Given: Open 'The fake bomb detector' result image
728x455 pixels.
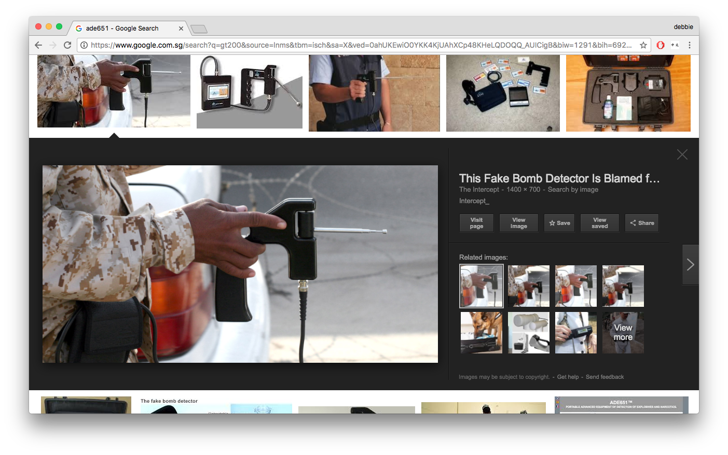Looking at the screenshot, I should tap(216, 406).
